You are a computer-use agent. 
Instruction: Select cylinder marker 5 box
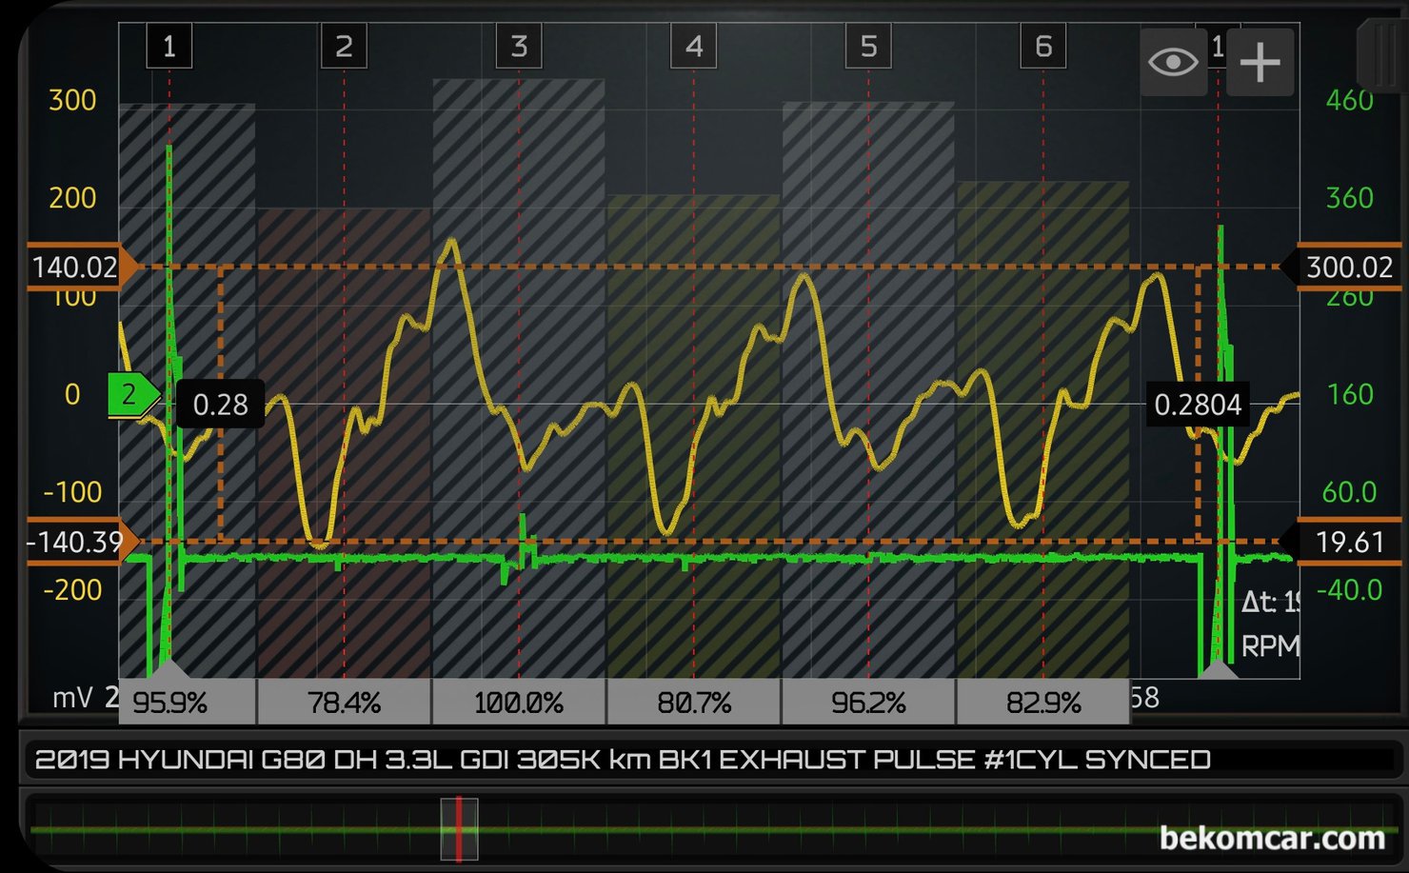868,47
